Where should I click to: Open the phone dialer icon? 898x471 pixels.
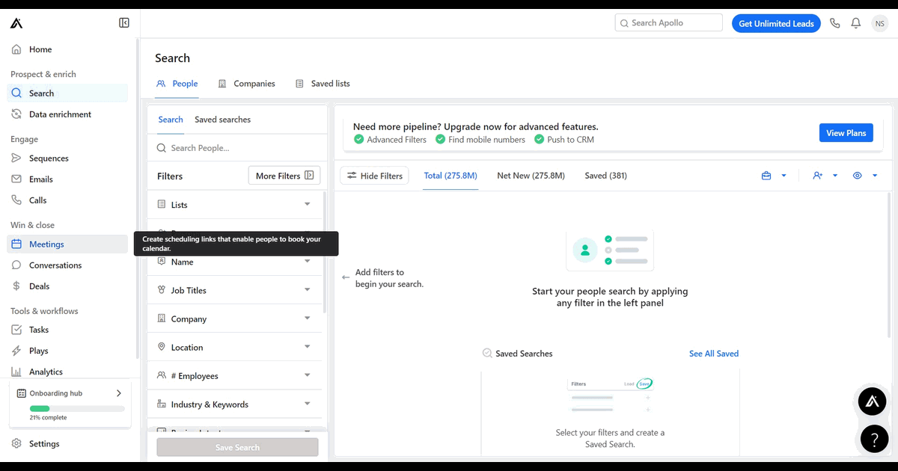pos(835,23)
